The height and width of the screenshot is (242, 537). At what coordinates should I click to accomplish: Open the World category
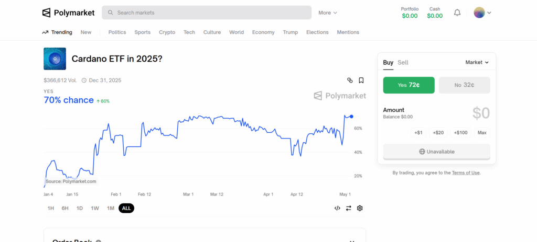(237, 32)
